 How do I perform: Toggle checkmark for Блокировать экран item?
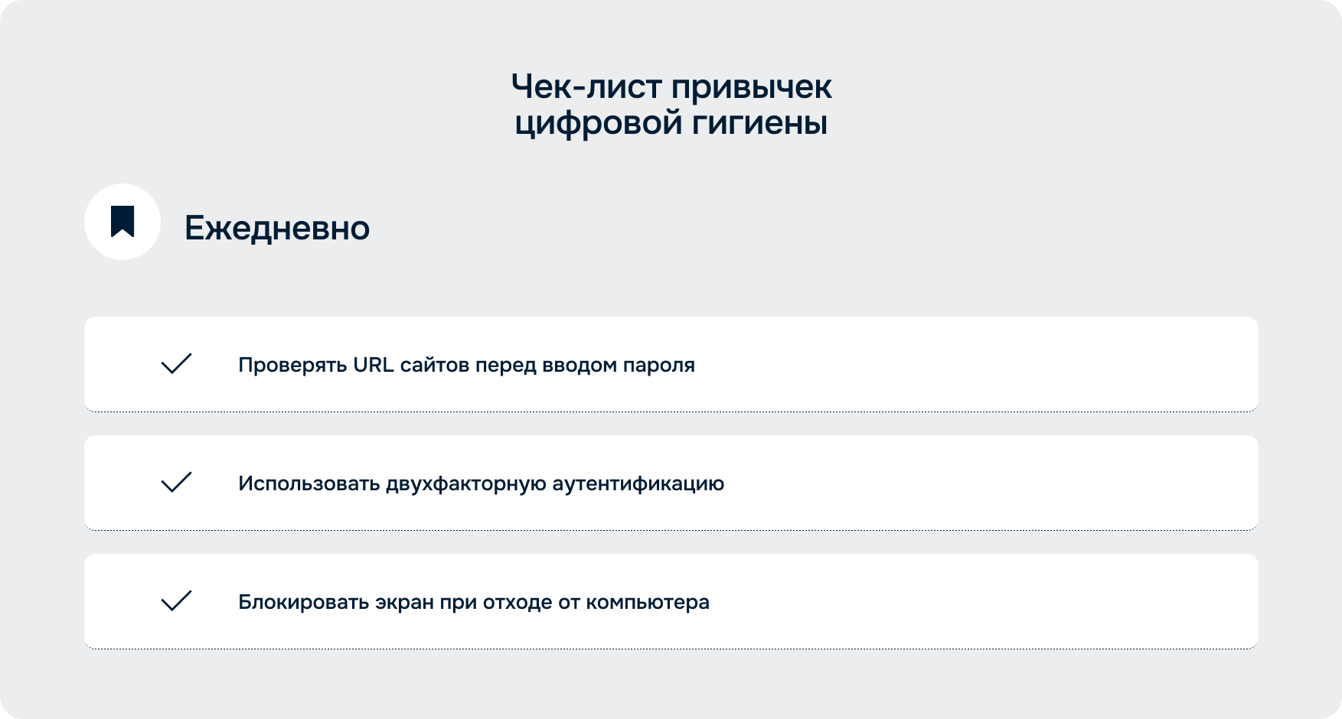coord(176,601)
